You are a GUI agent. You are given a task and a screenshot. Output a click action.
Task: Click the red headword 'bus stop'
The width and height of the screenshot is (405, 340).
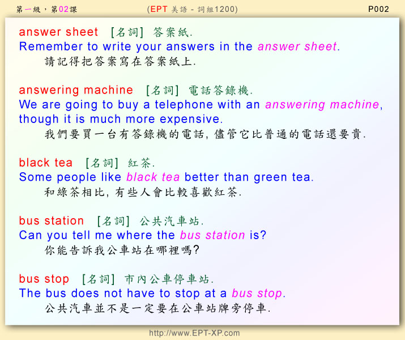point(44,279)
